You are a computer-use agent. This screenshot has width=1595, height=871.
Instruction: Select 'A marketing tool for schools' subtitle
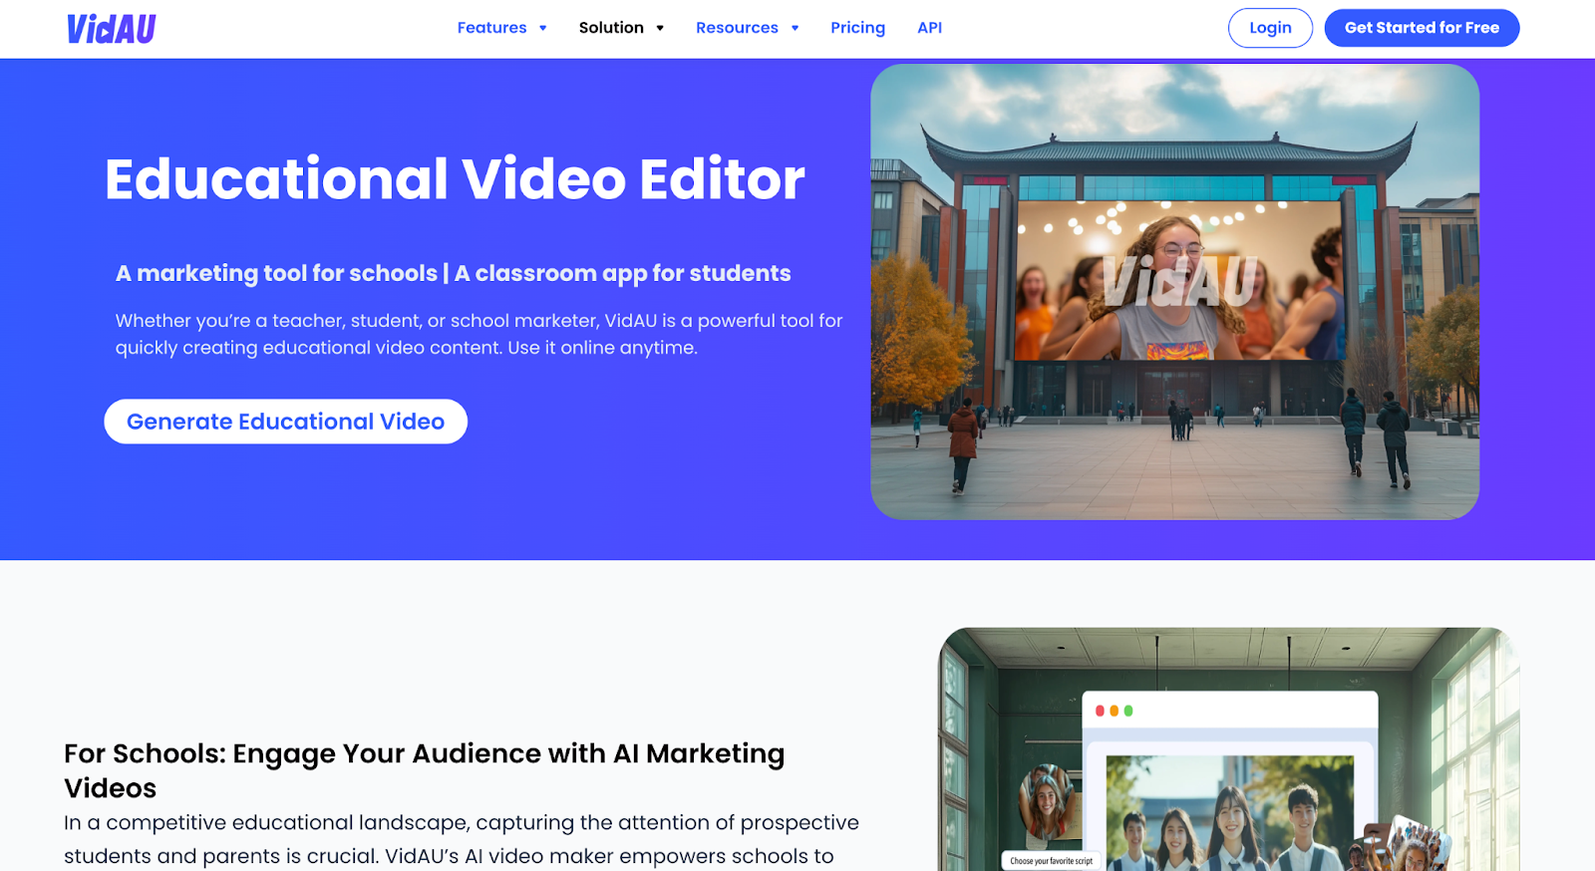[x=454, y=273]
